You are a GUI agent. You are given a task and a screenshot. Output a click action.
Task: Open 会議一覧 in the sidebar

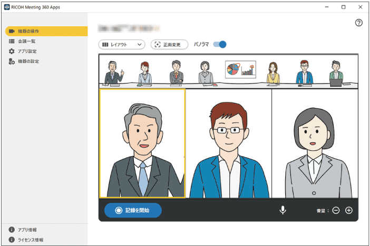coord(46,41)
